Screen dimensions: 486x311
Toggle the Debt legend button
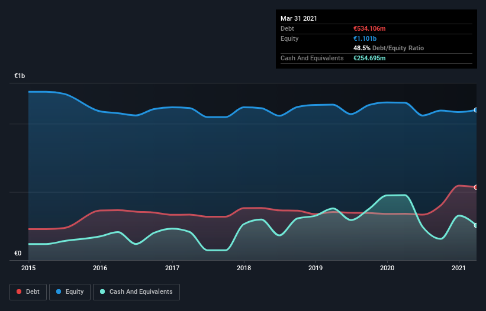[28, 292]
